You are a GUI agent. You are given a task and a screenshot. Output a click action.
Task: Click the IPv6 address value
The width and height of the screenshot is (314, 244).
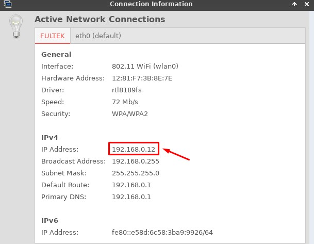[x=162, y=233]
